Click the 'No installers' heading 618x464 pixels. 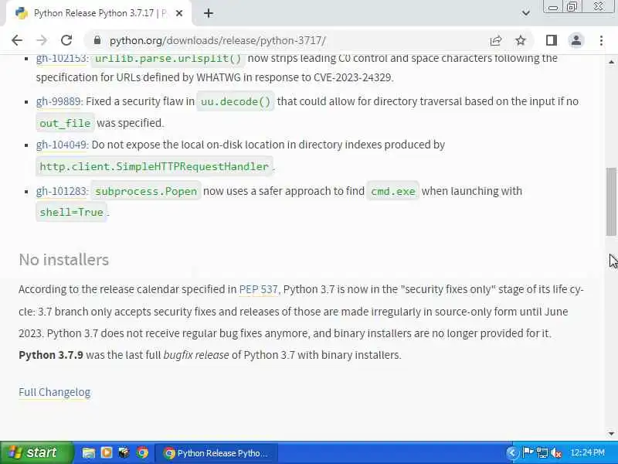[x=64, y=260]
